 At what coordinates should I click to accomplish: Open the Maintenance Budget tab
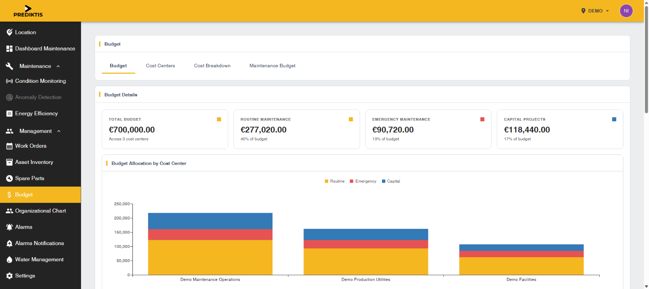click(x=272, y=65)
